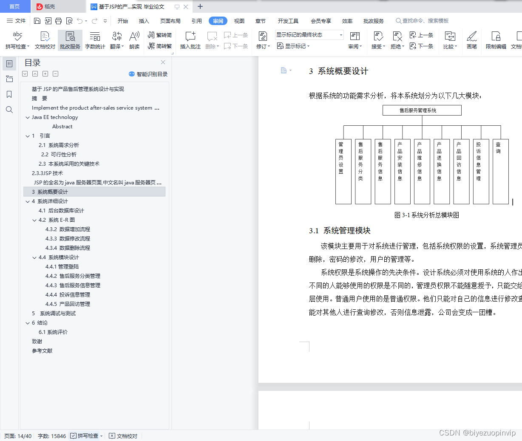Image resolution: width=522 pixels, height=441 pixels.
Task: Open the search sidebar panel
Action: click(9, 110)
